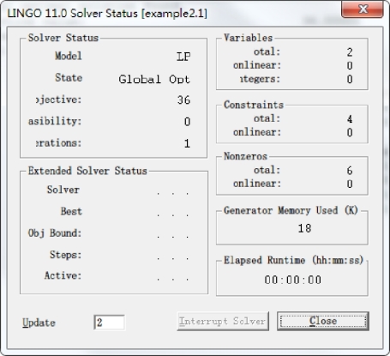
Task: Select the Global Opt state value
Action: point(154,79)
